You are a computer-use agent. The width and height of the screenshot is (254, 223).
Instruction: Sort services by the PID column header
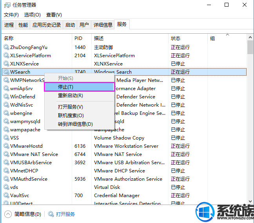82,38
